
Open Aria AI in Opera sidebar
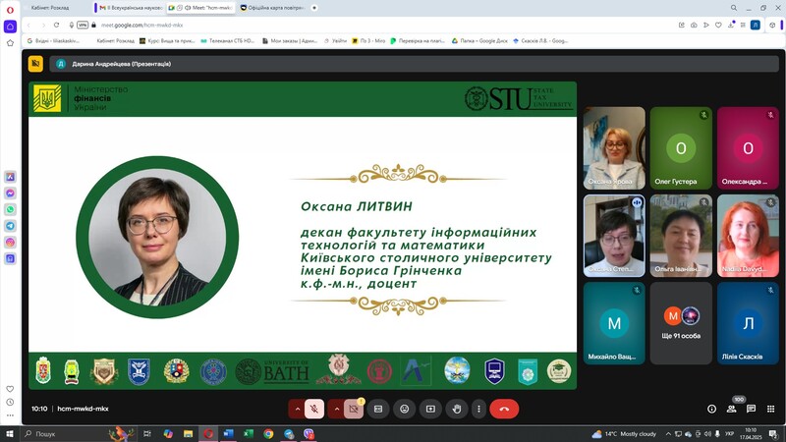pyautogui.click(x=10, y=177)
